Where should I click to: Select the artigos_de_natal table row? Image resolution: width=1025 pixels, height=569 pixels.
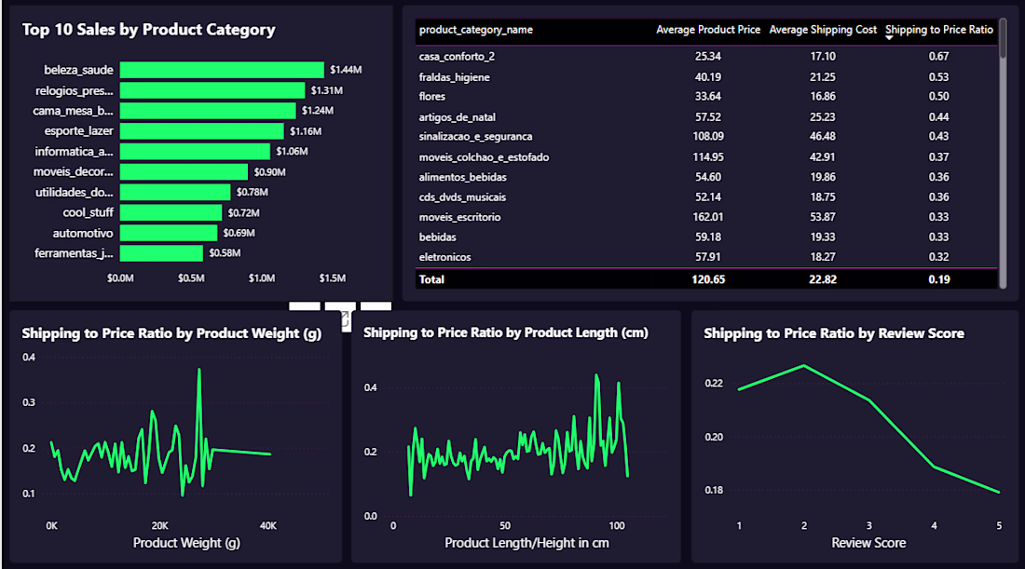[x=706, y=117]
